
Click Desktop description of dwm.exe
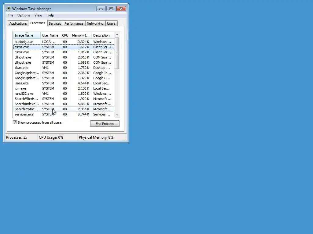click(101, 68)
